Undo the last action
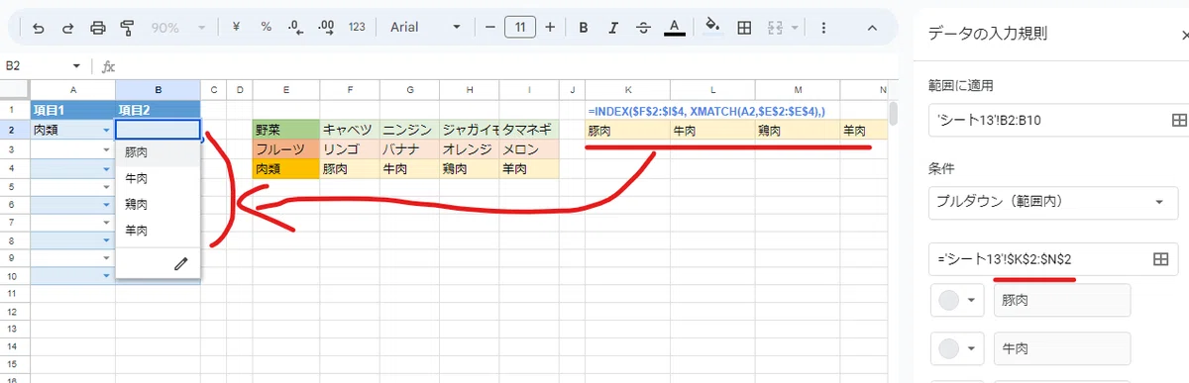 pos(38,28)
